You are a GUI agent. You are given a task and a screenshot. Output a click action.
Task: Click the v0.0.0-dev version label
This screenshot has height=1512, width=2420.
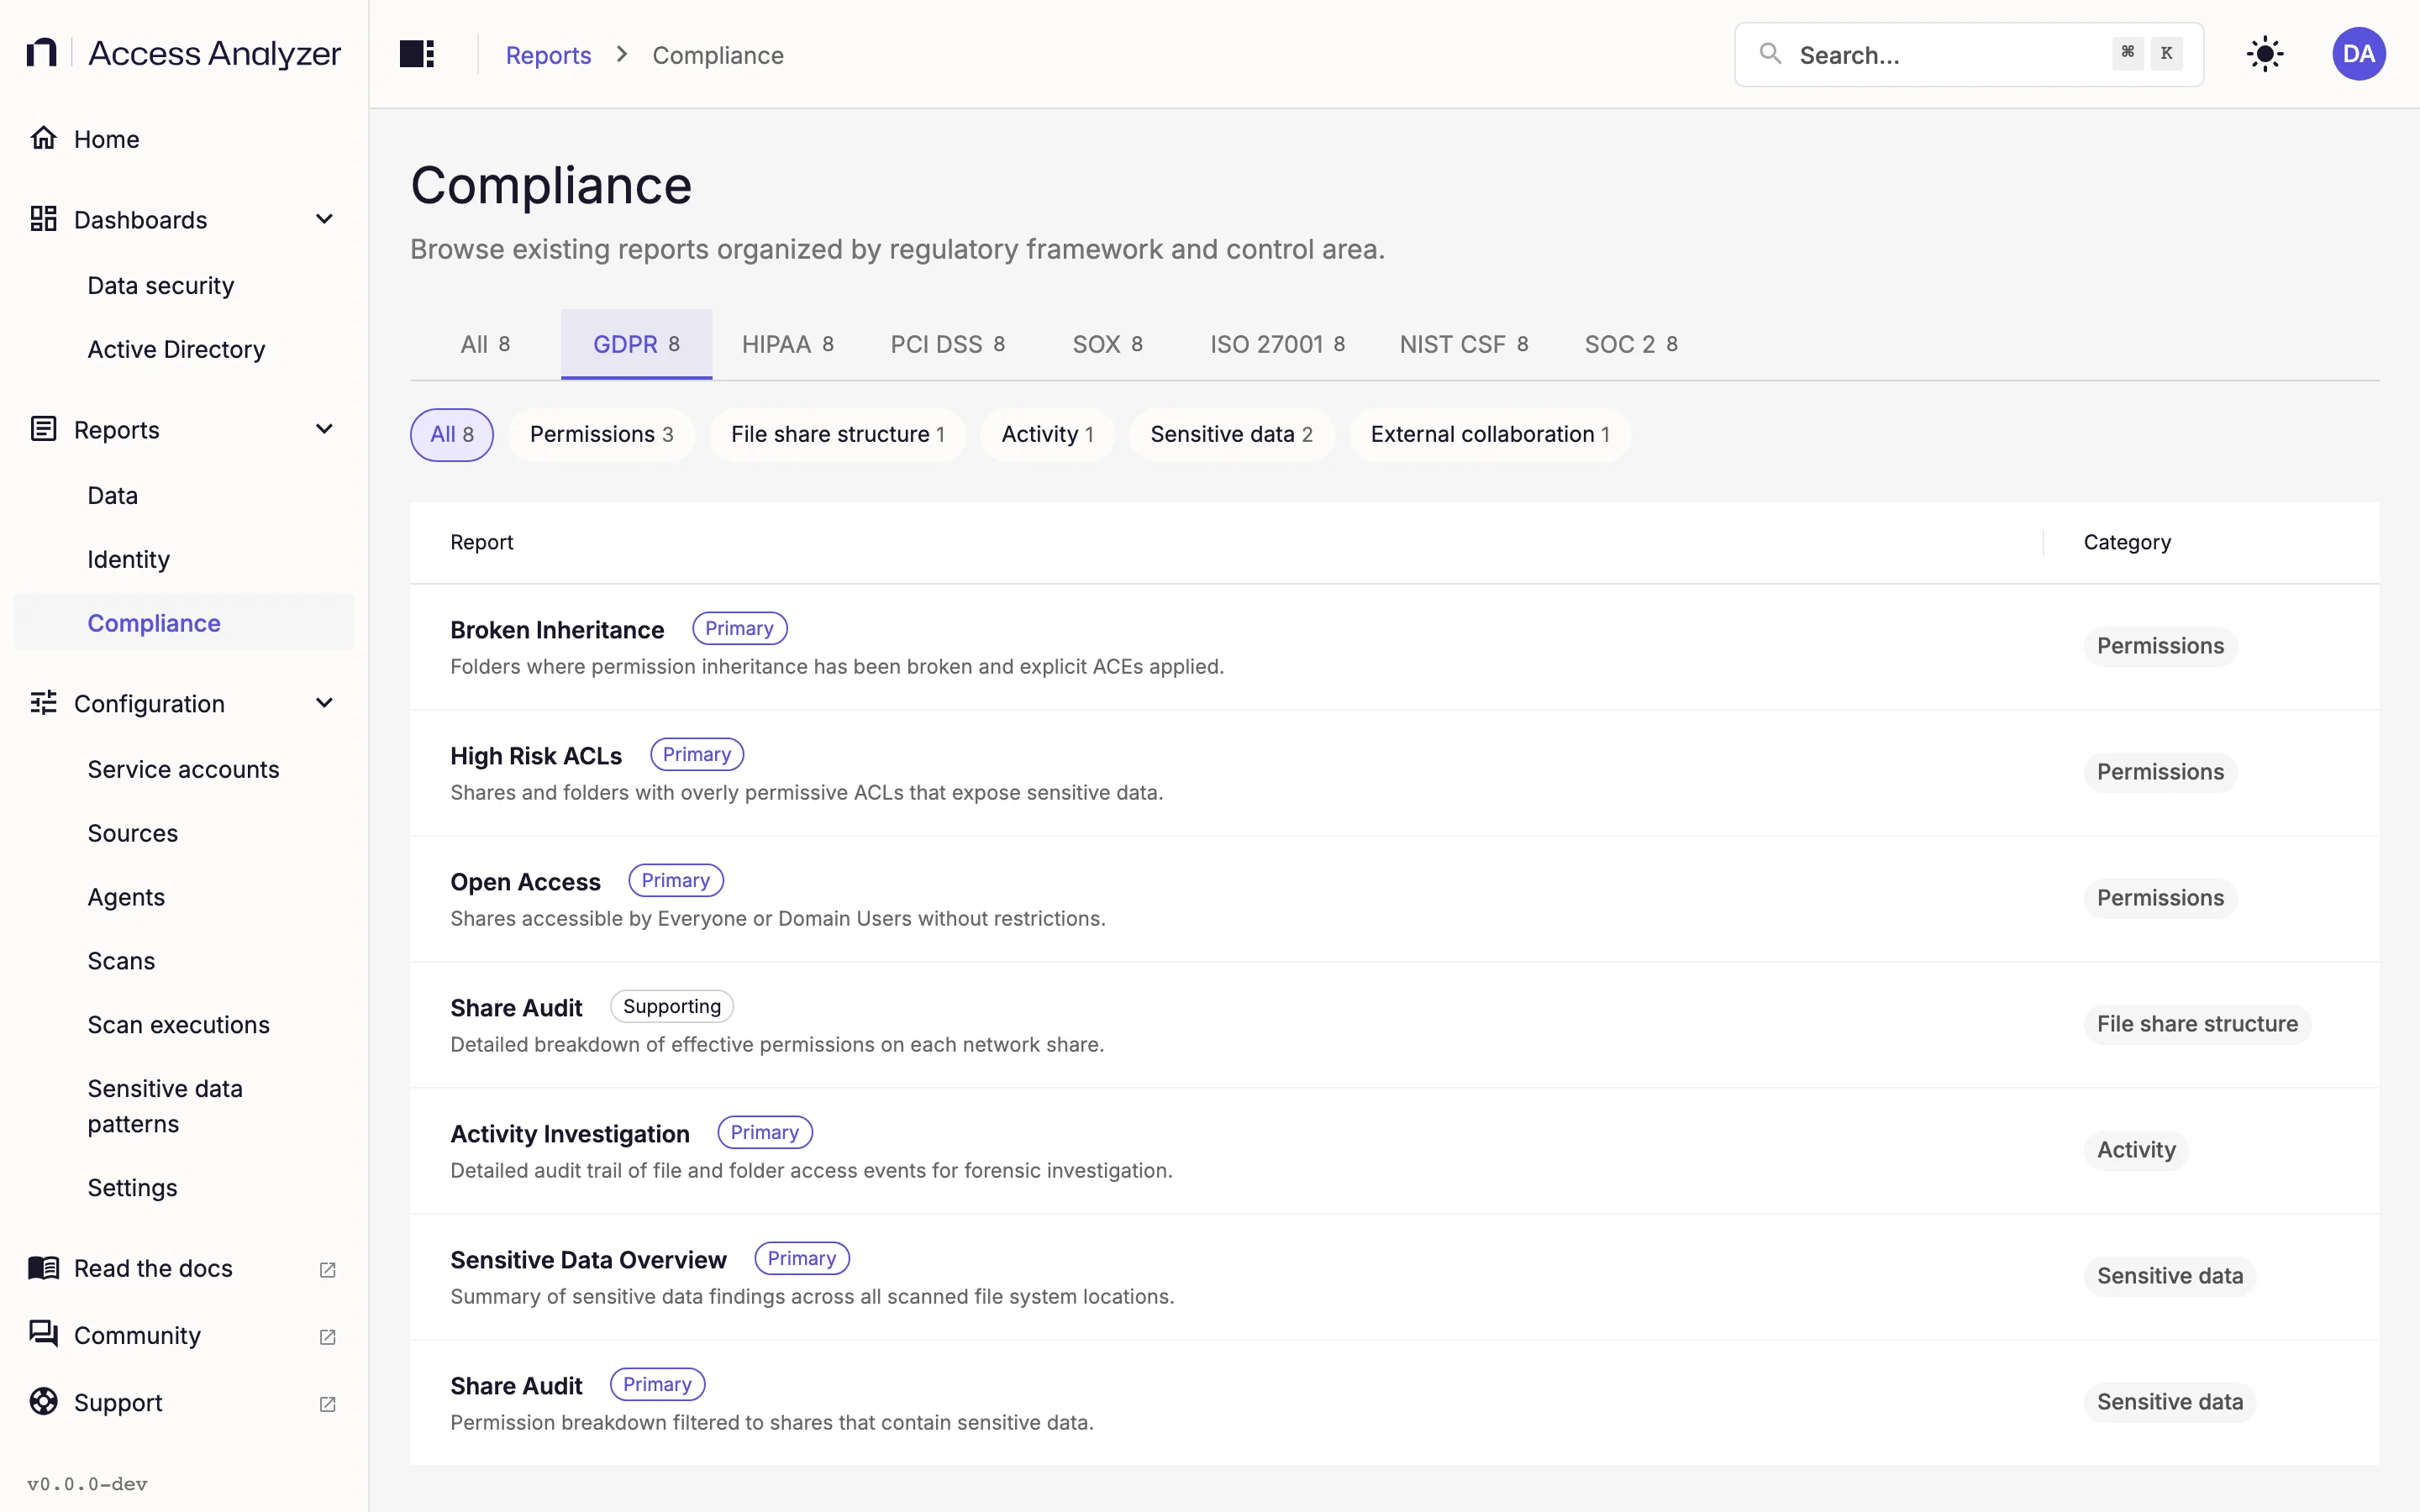87,1484
